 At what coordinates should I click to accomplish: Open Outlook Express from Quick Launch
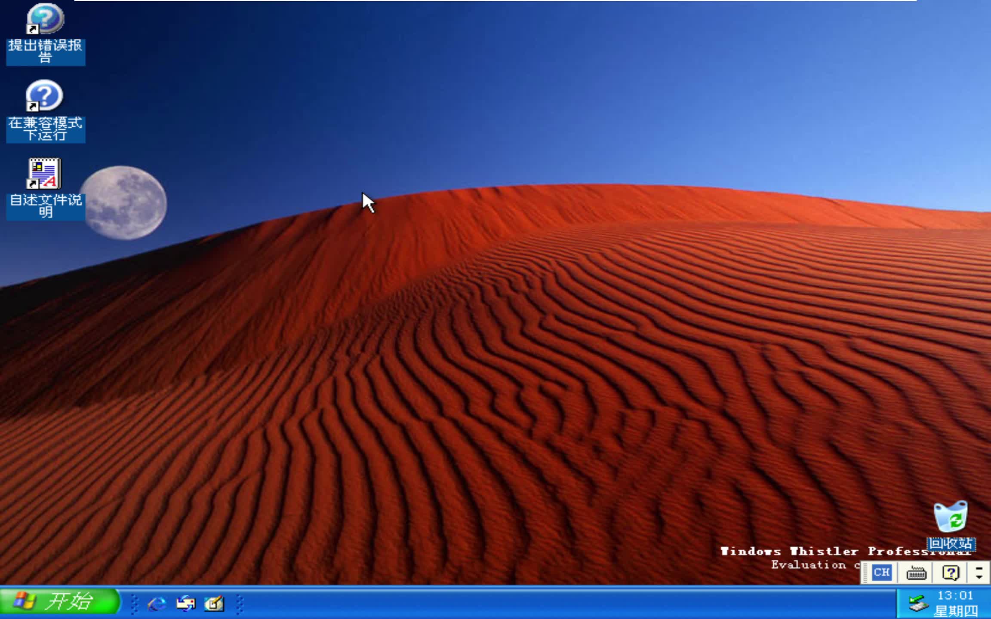(185, 604)
